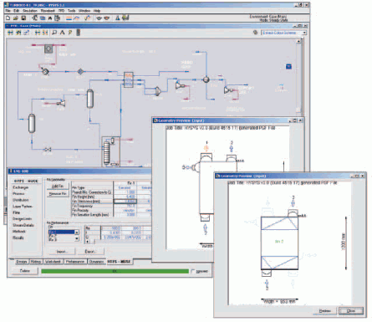Click the fin list down arrow
372x322 pixels.
click(x=77, y=238)
